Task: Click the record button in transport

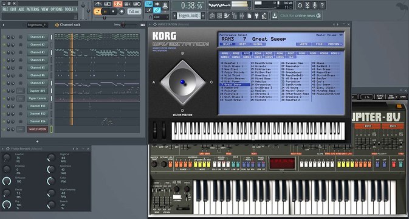Action: point(122,12)
